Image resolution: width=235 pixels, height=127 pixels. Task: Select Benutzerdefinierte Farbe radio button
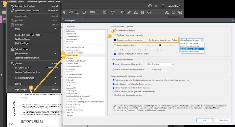pyautogui.click(x=115, y=45)
